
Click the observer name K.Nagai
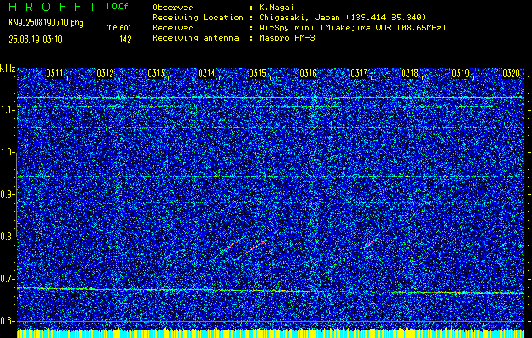tap(277, 8)
